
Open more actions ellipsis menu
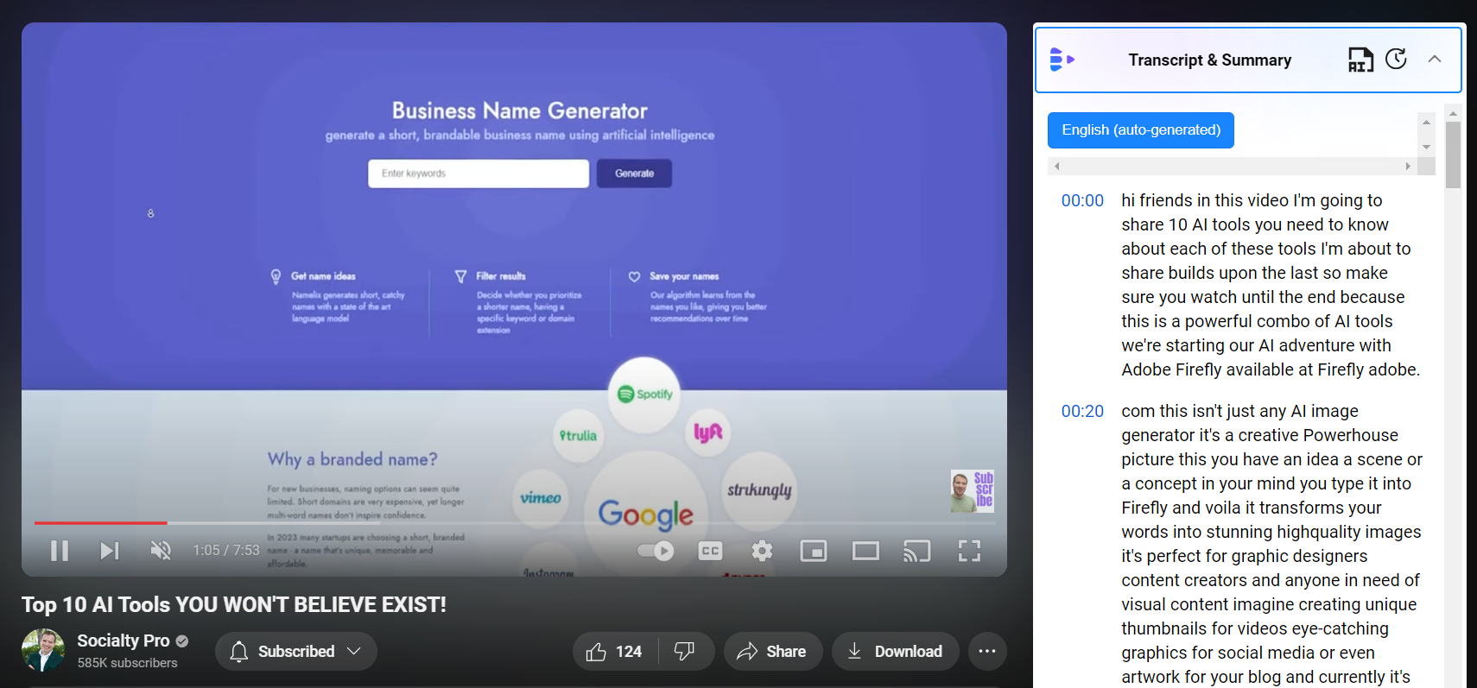pos(987,652)
